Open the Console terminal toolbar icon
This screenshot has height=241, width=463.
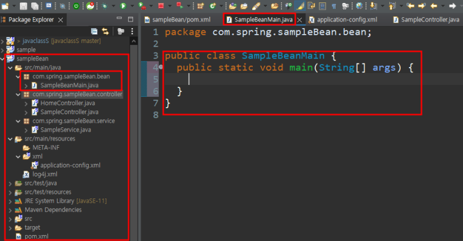tap(49, 5)
